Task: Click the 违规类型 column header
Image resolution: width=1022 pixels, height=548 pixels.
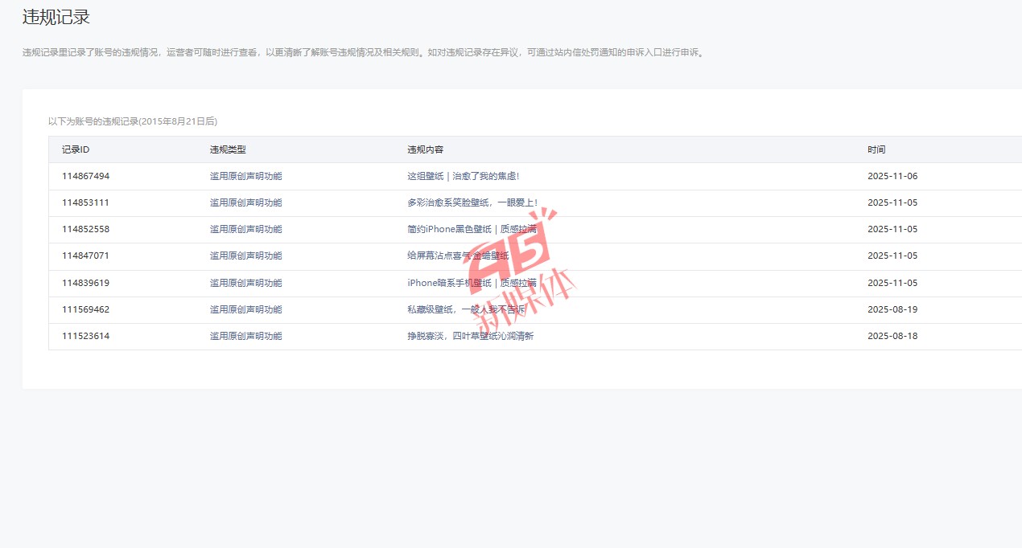Action: (x=227, y=149)
